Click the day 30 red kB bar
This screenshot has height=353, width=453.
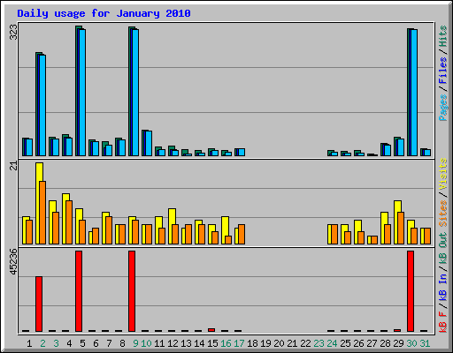(x=411, y=291)
